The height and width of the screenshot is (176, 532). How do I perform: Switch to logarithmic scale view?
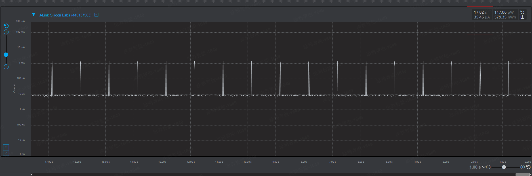6,147
